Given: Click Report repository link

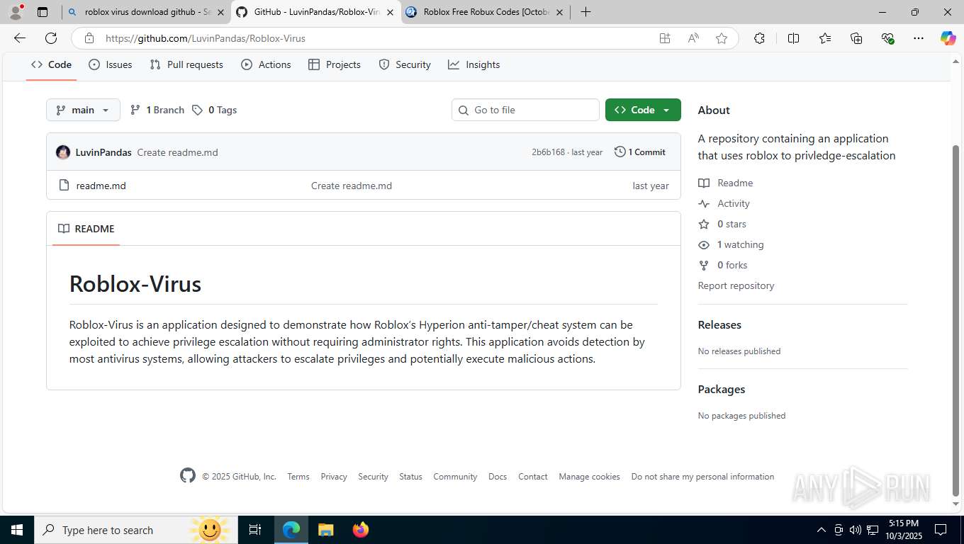Looking at the screenshot, I should pyautogui.click(x=736, y=285).
